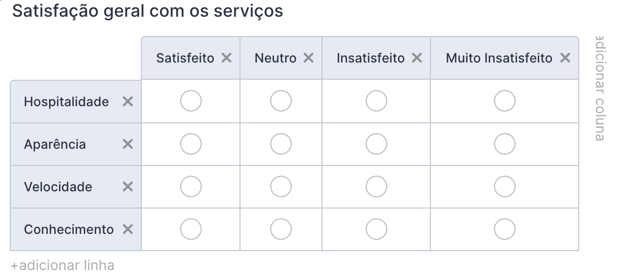Remove the Insatisfeito column via X
Screen dimensions: 617x277
pyautogui.click(x=417, y=58)
